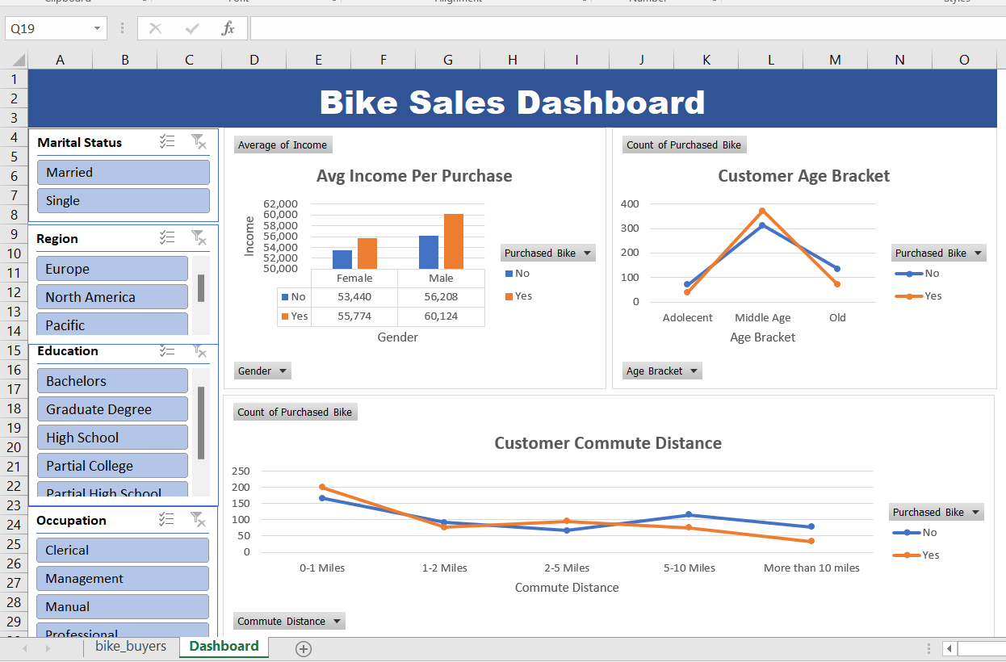Clear filter icon in Marital Status slicer

pos(198,142)
